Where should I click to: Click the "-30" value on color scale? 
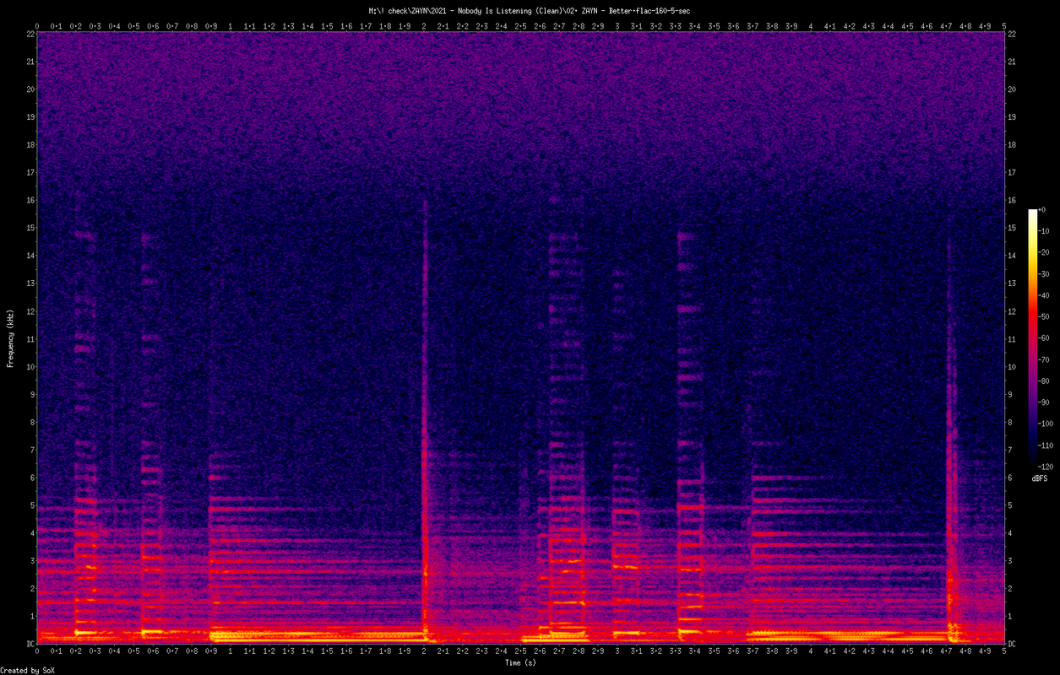point(1045,274)
